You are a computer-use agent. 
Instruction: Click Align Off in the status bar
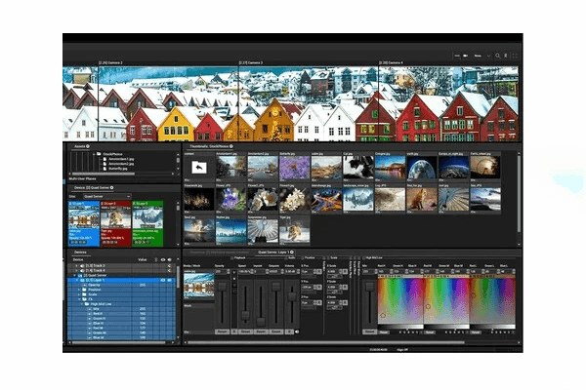(402, 350)
